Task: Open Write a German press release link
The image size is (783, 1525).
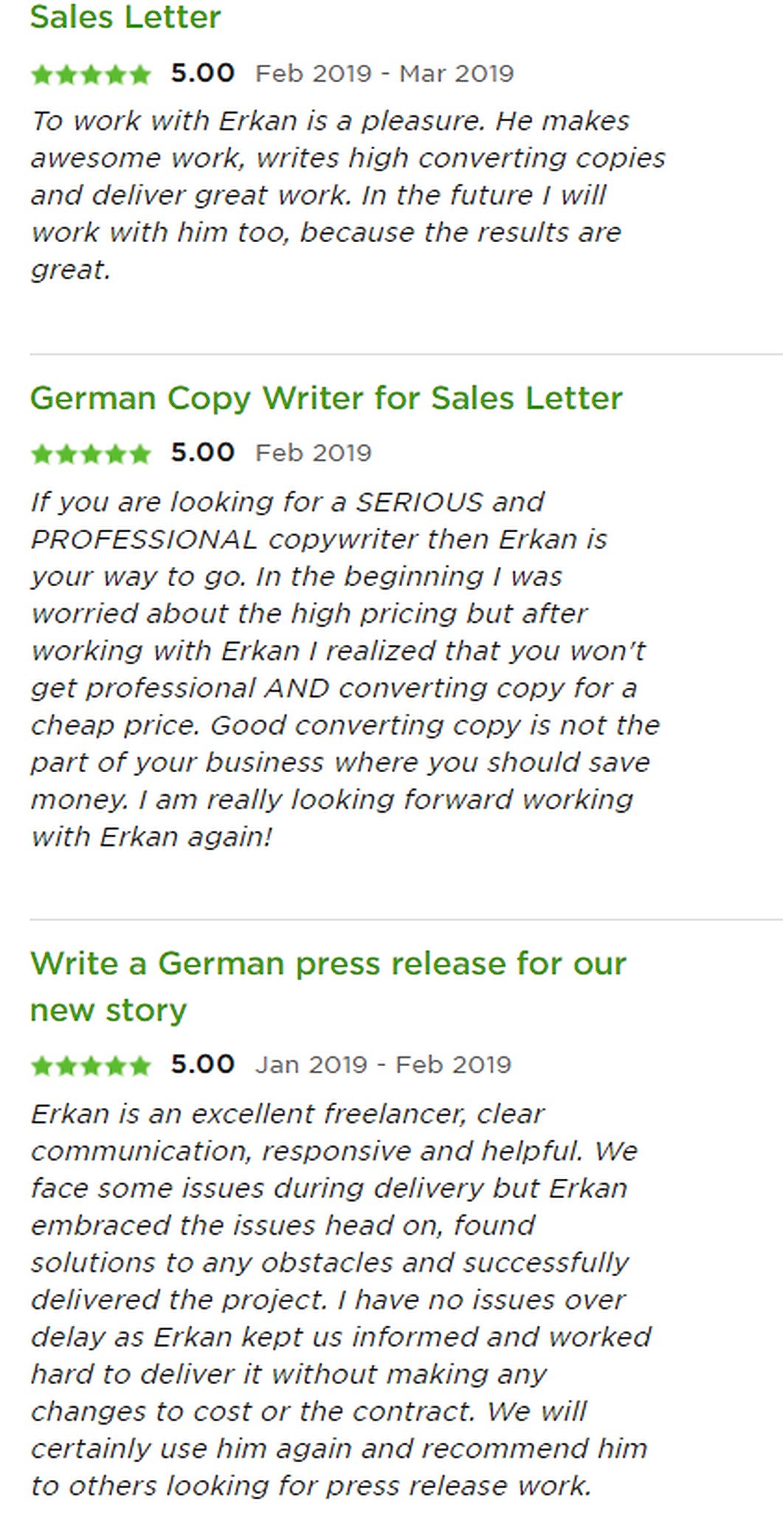Action: pyautogui.click(x=328, y=986)
